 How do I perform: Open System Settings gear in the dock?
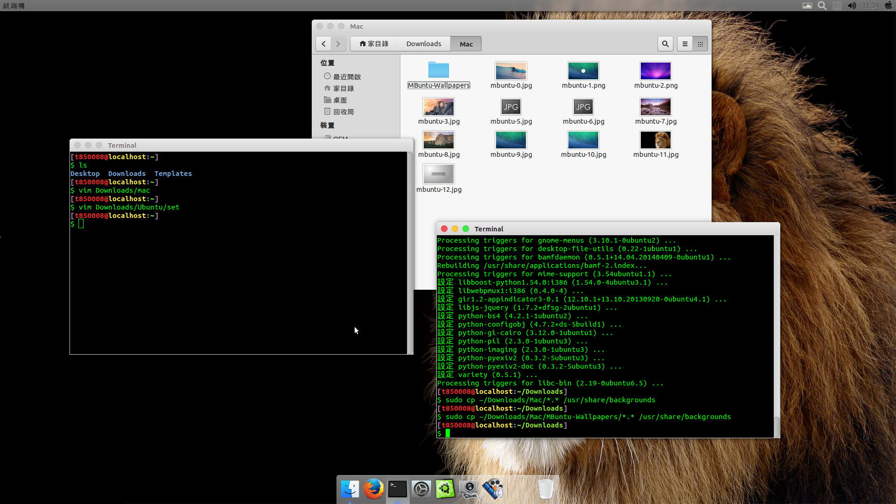421,489
